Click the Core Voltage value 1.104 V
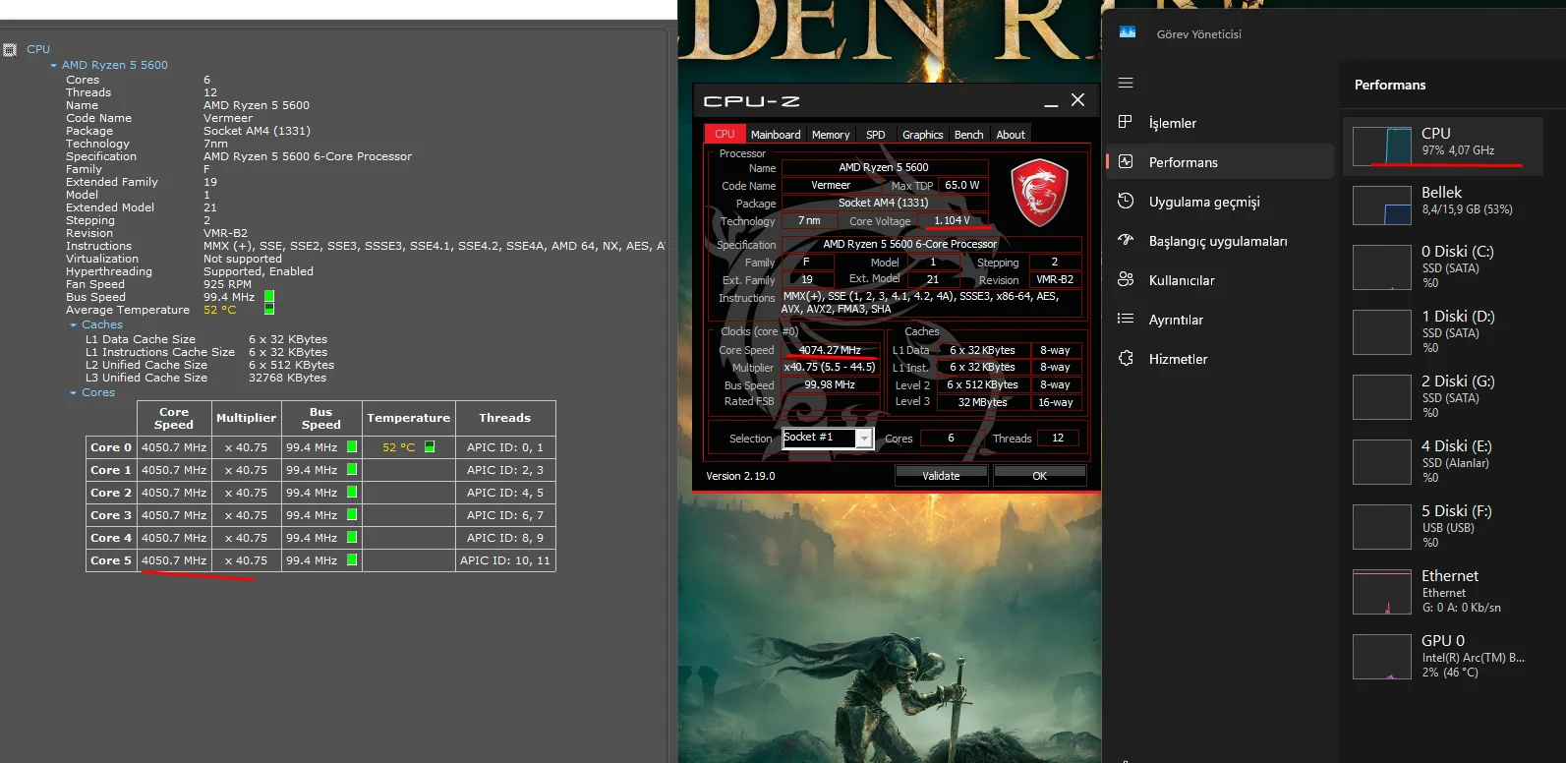Viewport: 1566px width, 763px height. pos(952,220)
